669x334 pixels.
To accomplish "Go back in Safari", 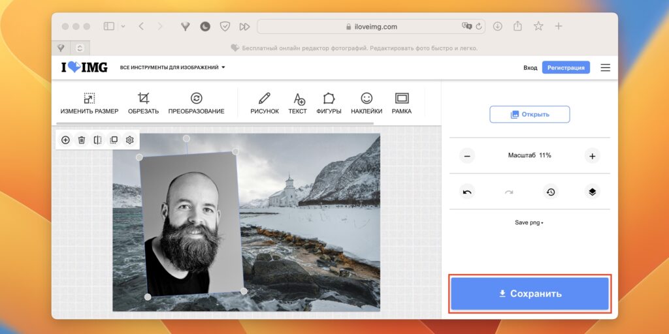I will point(141,26).
